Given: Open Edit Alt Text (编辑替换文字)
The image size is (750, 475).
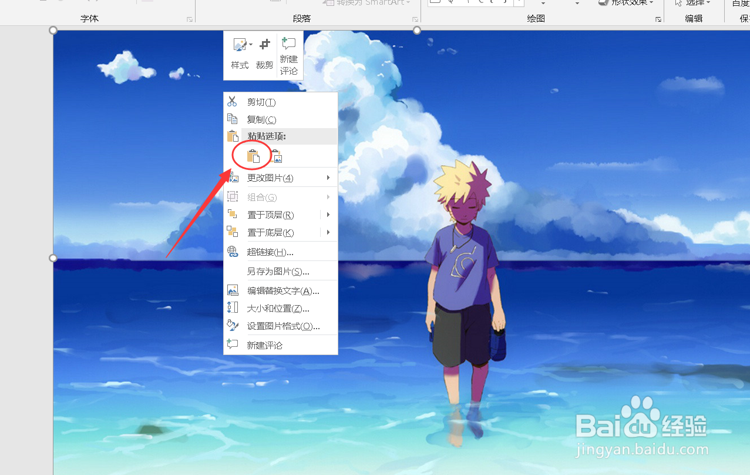Looking at the screenshot, I should (280, 290).
